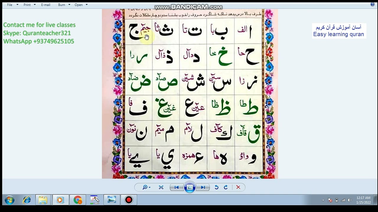Open Action Center flag icon
The image size is (378, 212).
coord(330,200)
